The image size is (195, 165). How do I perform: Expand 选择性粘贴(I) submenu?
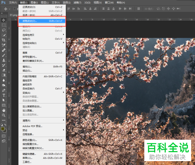pos(64,42)
